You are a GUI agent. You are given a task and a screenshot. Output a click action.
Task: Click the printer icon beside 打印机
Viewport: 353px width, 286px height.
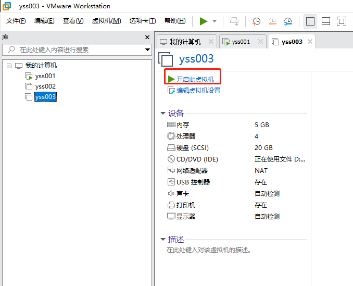click(171, 205)
